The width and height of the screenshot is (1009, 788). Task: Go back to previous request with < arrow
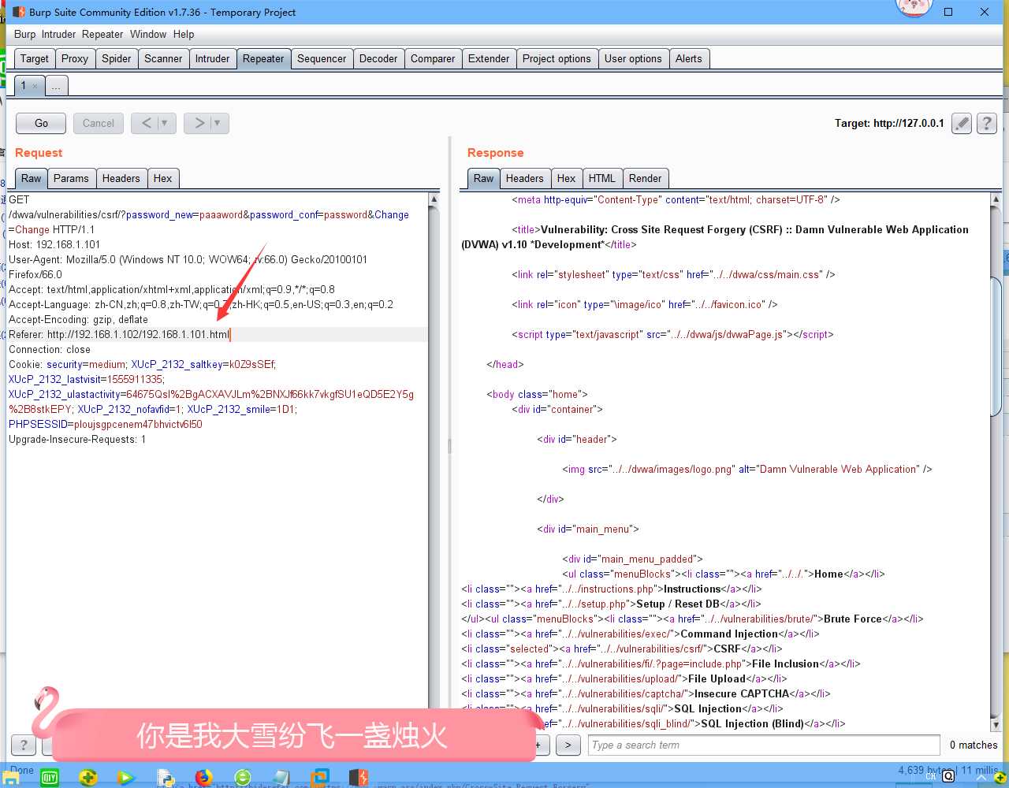click(x=146, y=123)
